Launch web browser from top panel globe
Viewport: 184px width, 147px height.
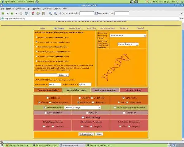click(37, 2)
